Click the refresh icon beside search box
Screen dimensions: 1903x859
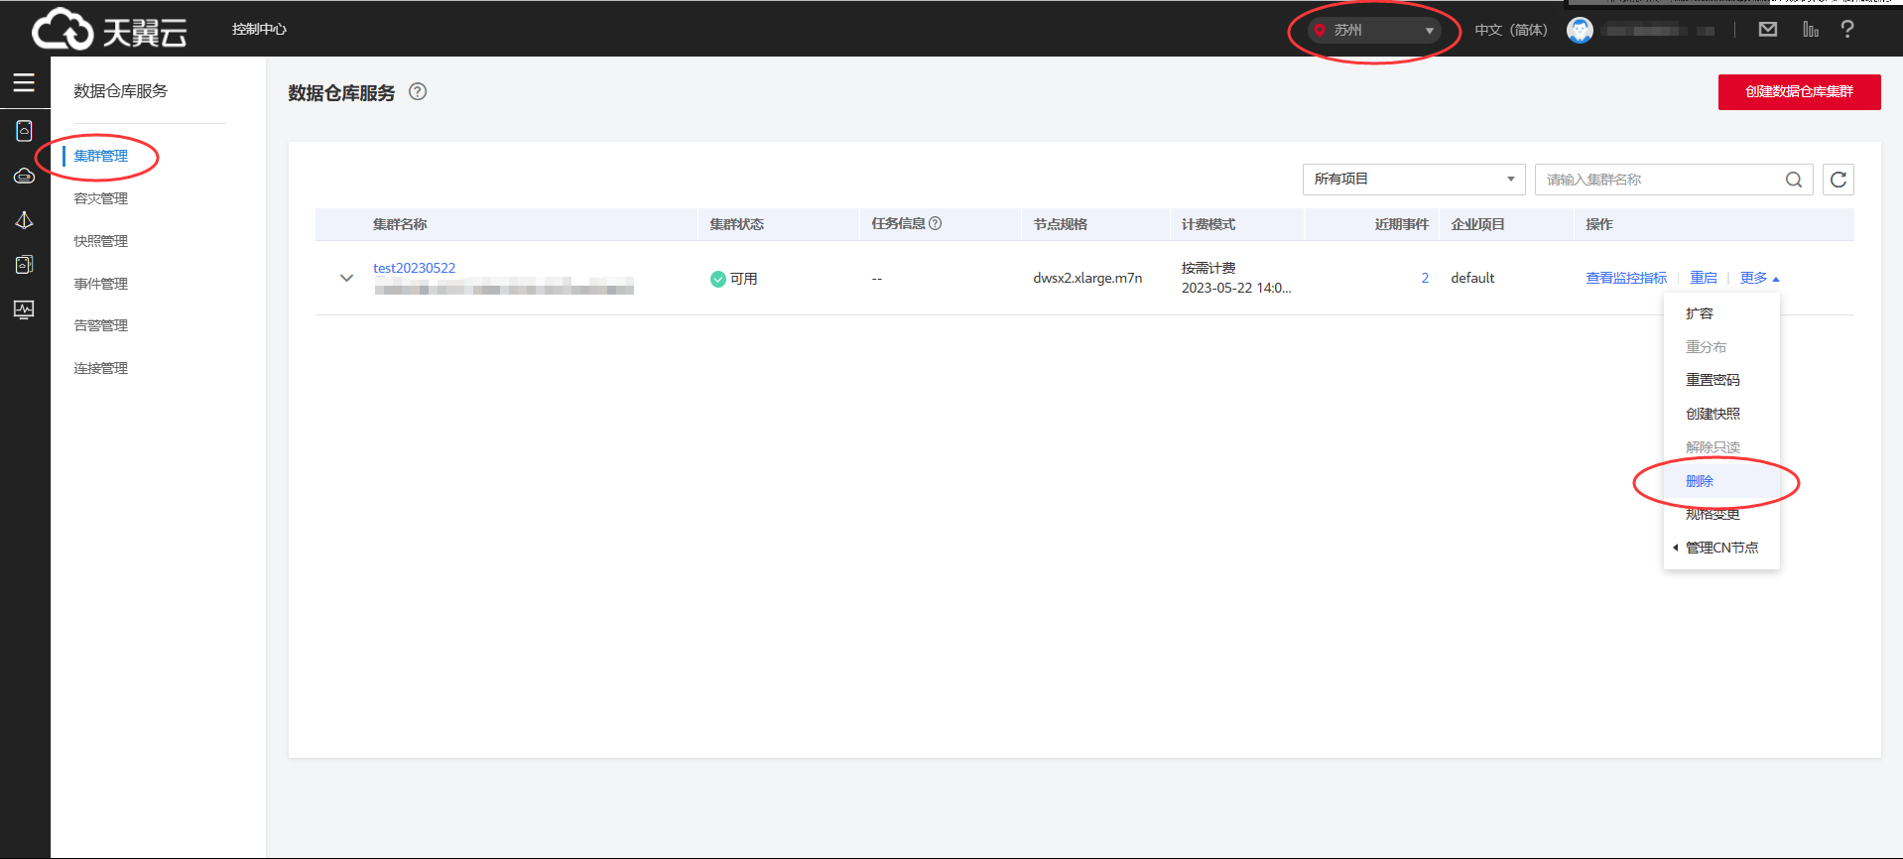tap(1838, 180)
